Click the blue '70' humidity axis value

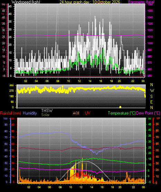pyautogui.click(x=6, y=137)
